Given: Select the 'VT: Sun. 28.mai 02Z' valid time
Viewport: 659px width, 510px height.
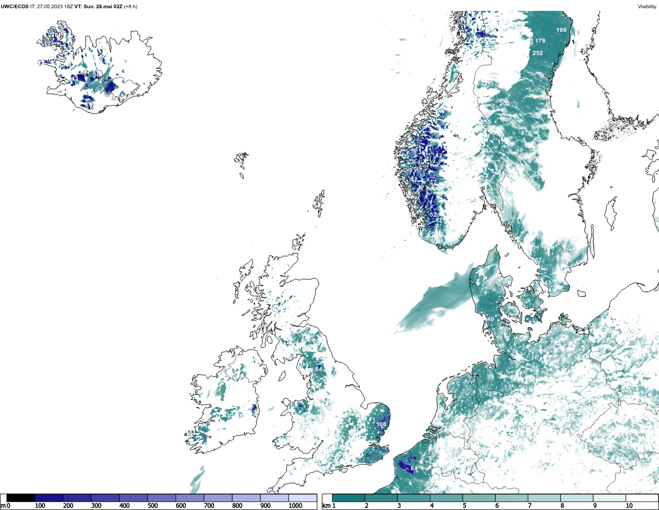Looking at the screenshot, I should [98, 7].
